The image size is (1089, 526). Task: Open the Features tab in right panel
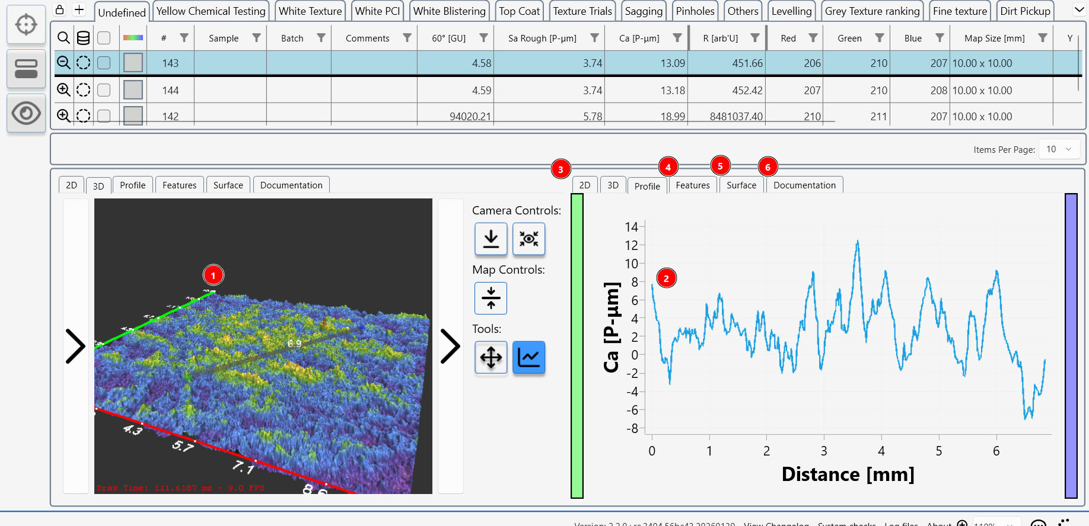click(692, 185)
